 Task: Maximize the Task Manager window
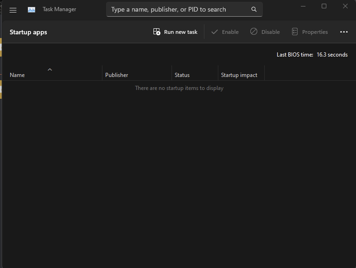click(x=324, y=6)
